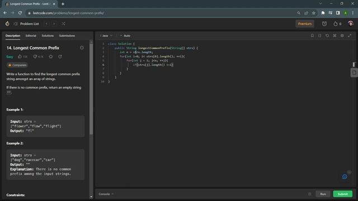The image size is (358, 201).
Task: Click the Premium button
Action: [x=304, y=23]
